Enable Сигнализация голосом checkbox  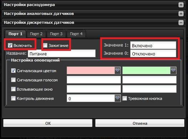tap(13, 80)
